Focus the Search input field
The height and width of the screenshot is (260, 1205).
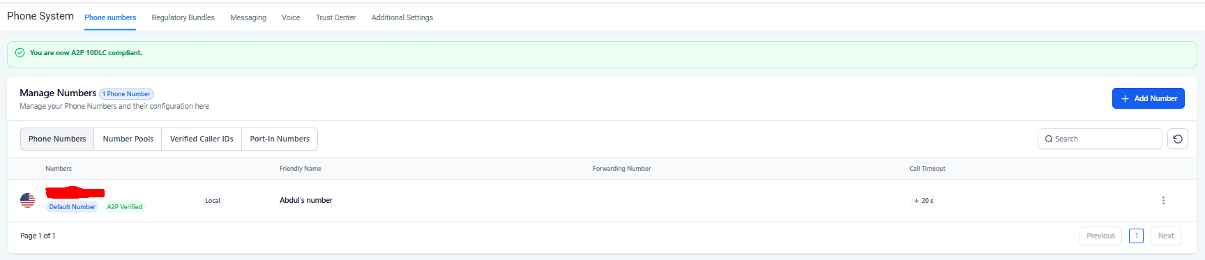1100,139
